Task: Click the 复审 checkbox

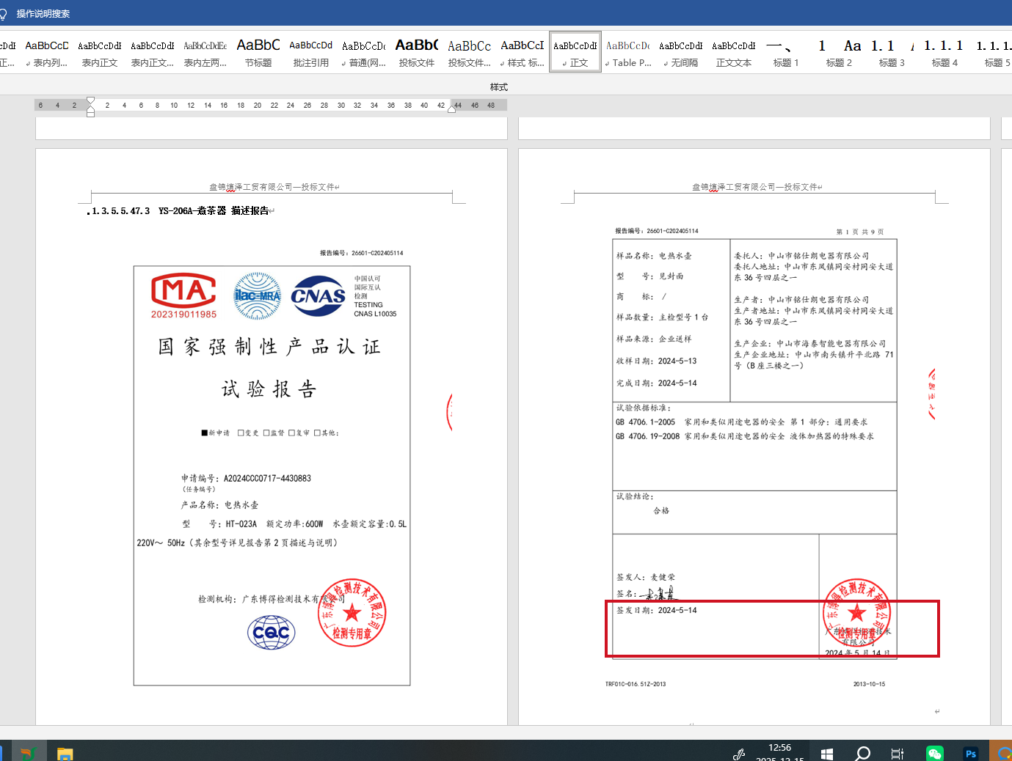Action: point(291,433)
